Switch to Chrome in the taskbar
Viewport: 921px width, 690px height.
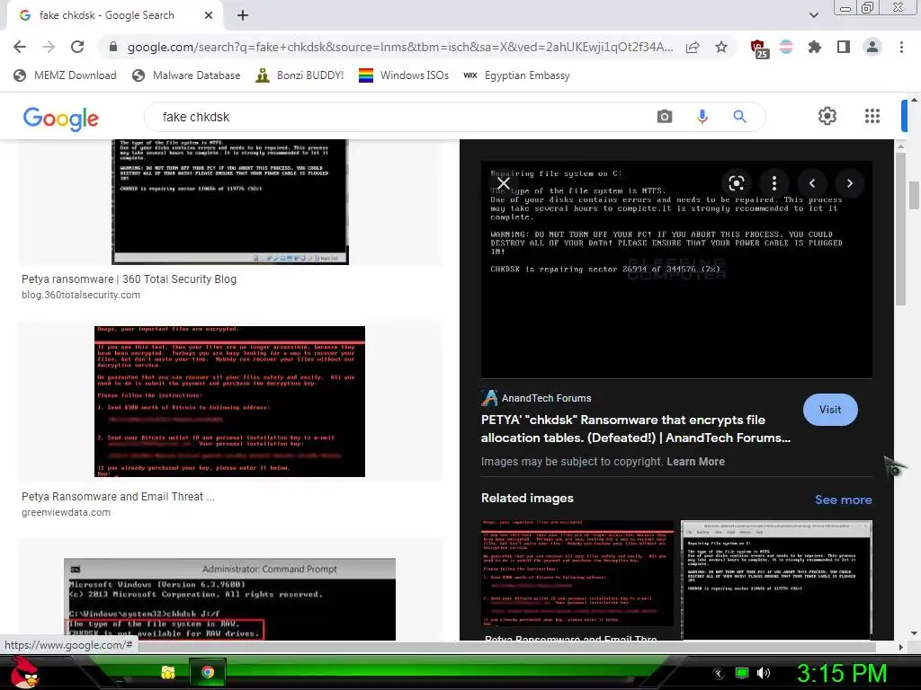click(x=208, y=672)
